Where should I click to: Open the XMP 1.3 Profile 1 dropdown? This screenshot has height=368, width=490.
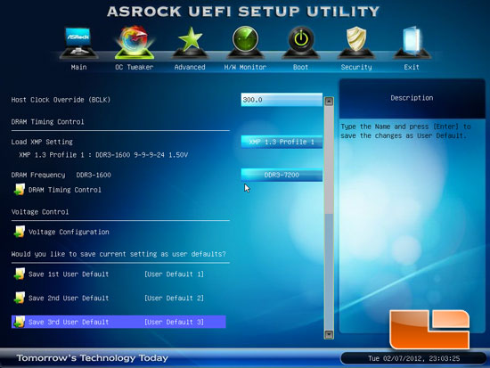pos(282,142)
